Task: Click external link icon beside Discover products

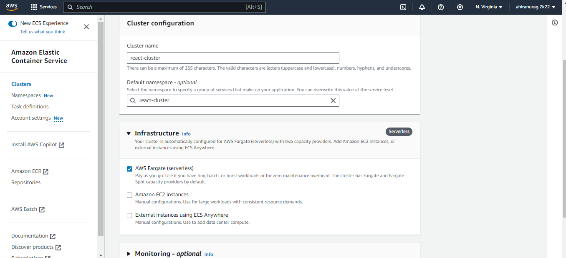Action: pos(58,248)
